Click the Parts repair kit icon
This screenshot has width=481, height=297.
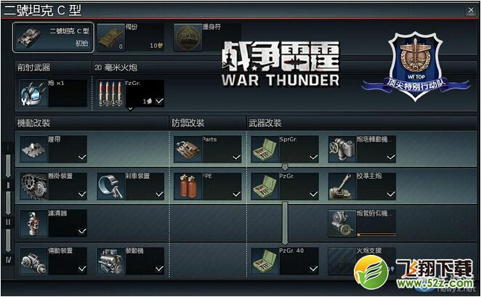tap(187, 150)
